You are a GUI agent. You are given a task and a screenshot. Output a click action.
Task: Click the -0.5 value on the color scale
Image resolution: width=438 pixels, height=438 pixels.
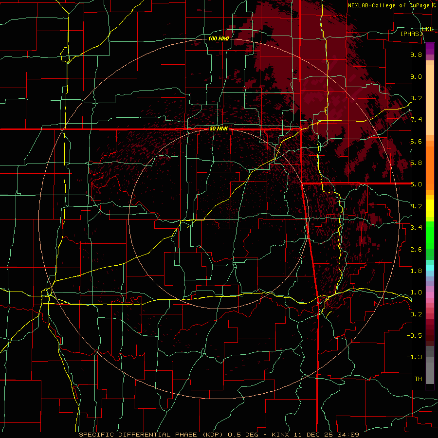pos(414,336)
